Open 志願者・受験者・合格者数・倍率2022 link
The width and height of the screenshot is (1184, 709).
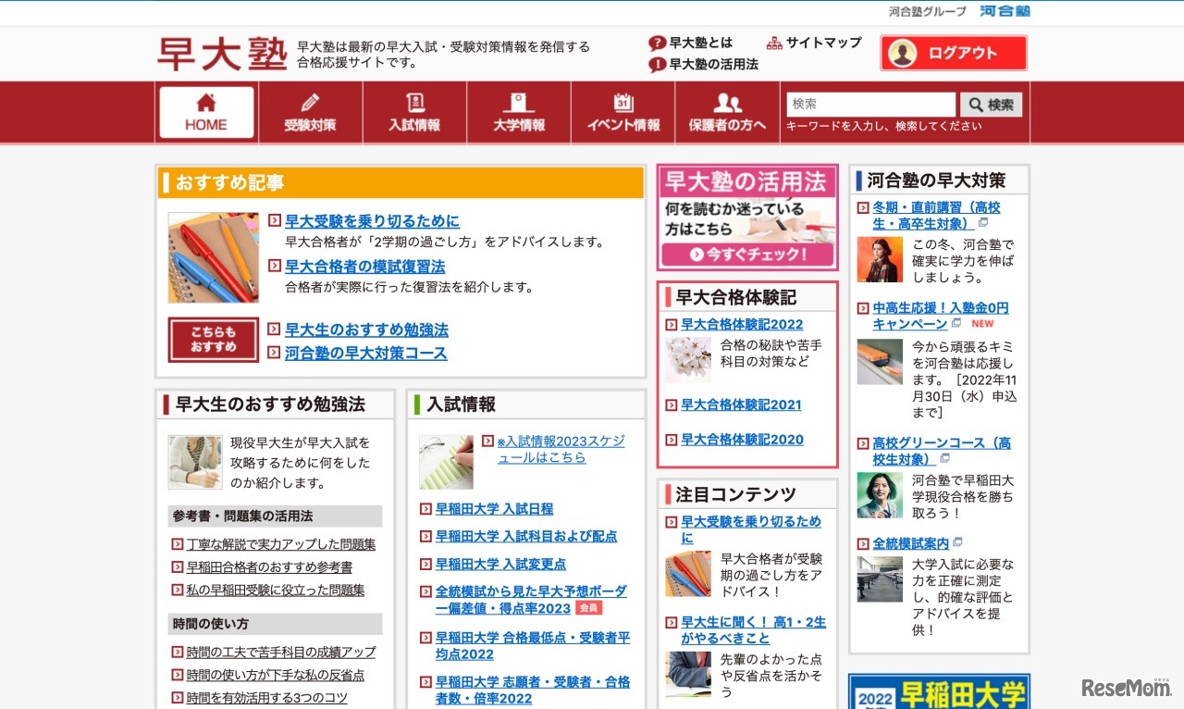point(533,690)
